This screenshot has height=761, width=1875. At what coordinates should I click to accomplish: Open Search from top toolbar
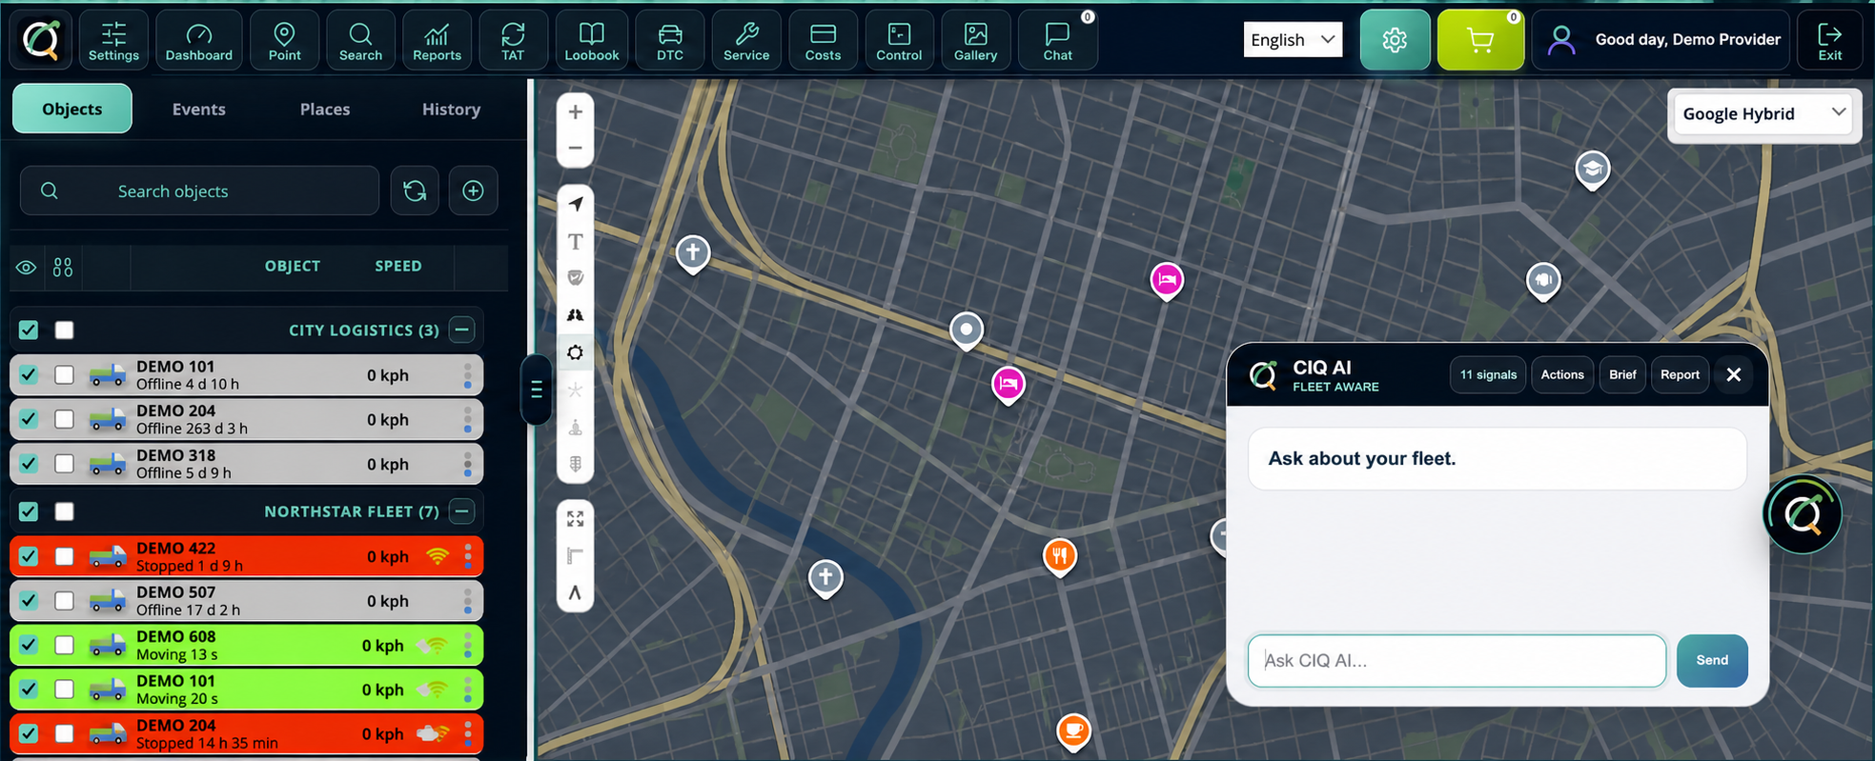(360, 40)
